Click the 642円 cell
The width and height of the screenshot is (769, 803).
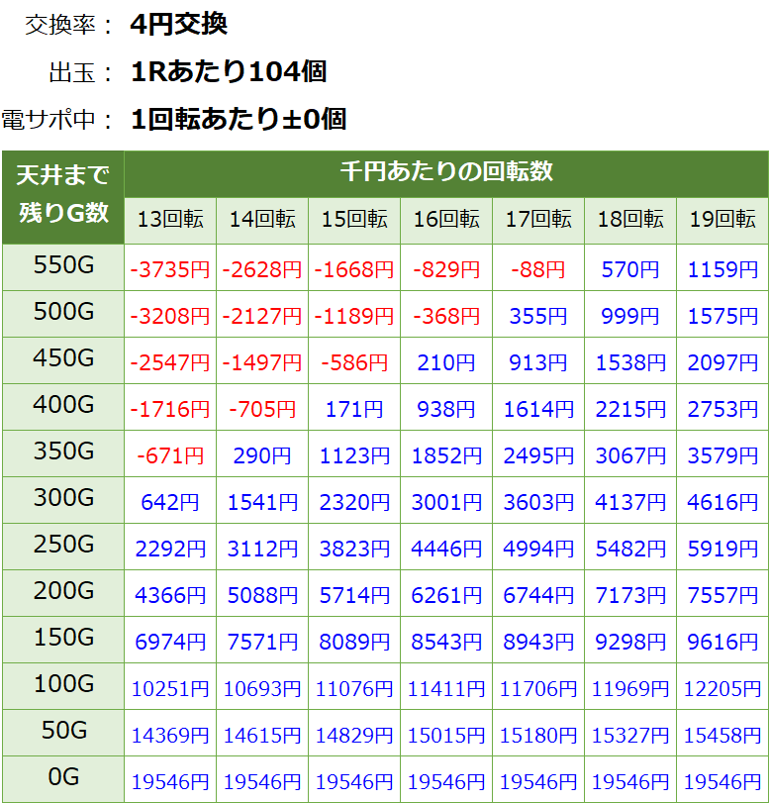coord(170,502)
